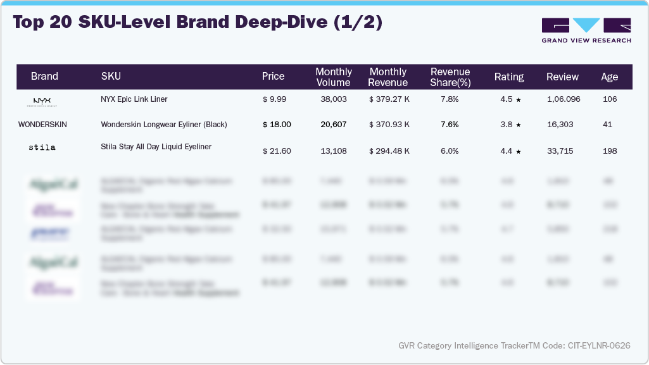Screen dimensions: 649x365
Task: Click the age value 41
Action: (607, 125)
